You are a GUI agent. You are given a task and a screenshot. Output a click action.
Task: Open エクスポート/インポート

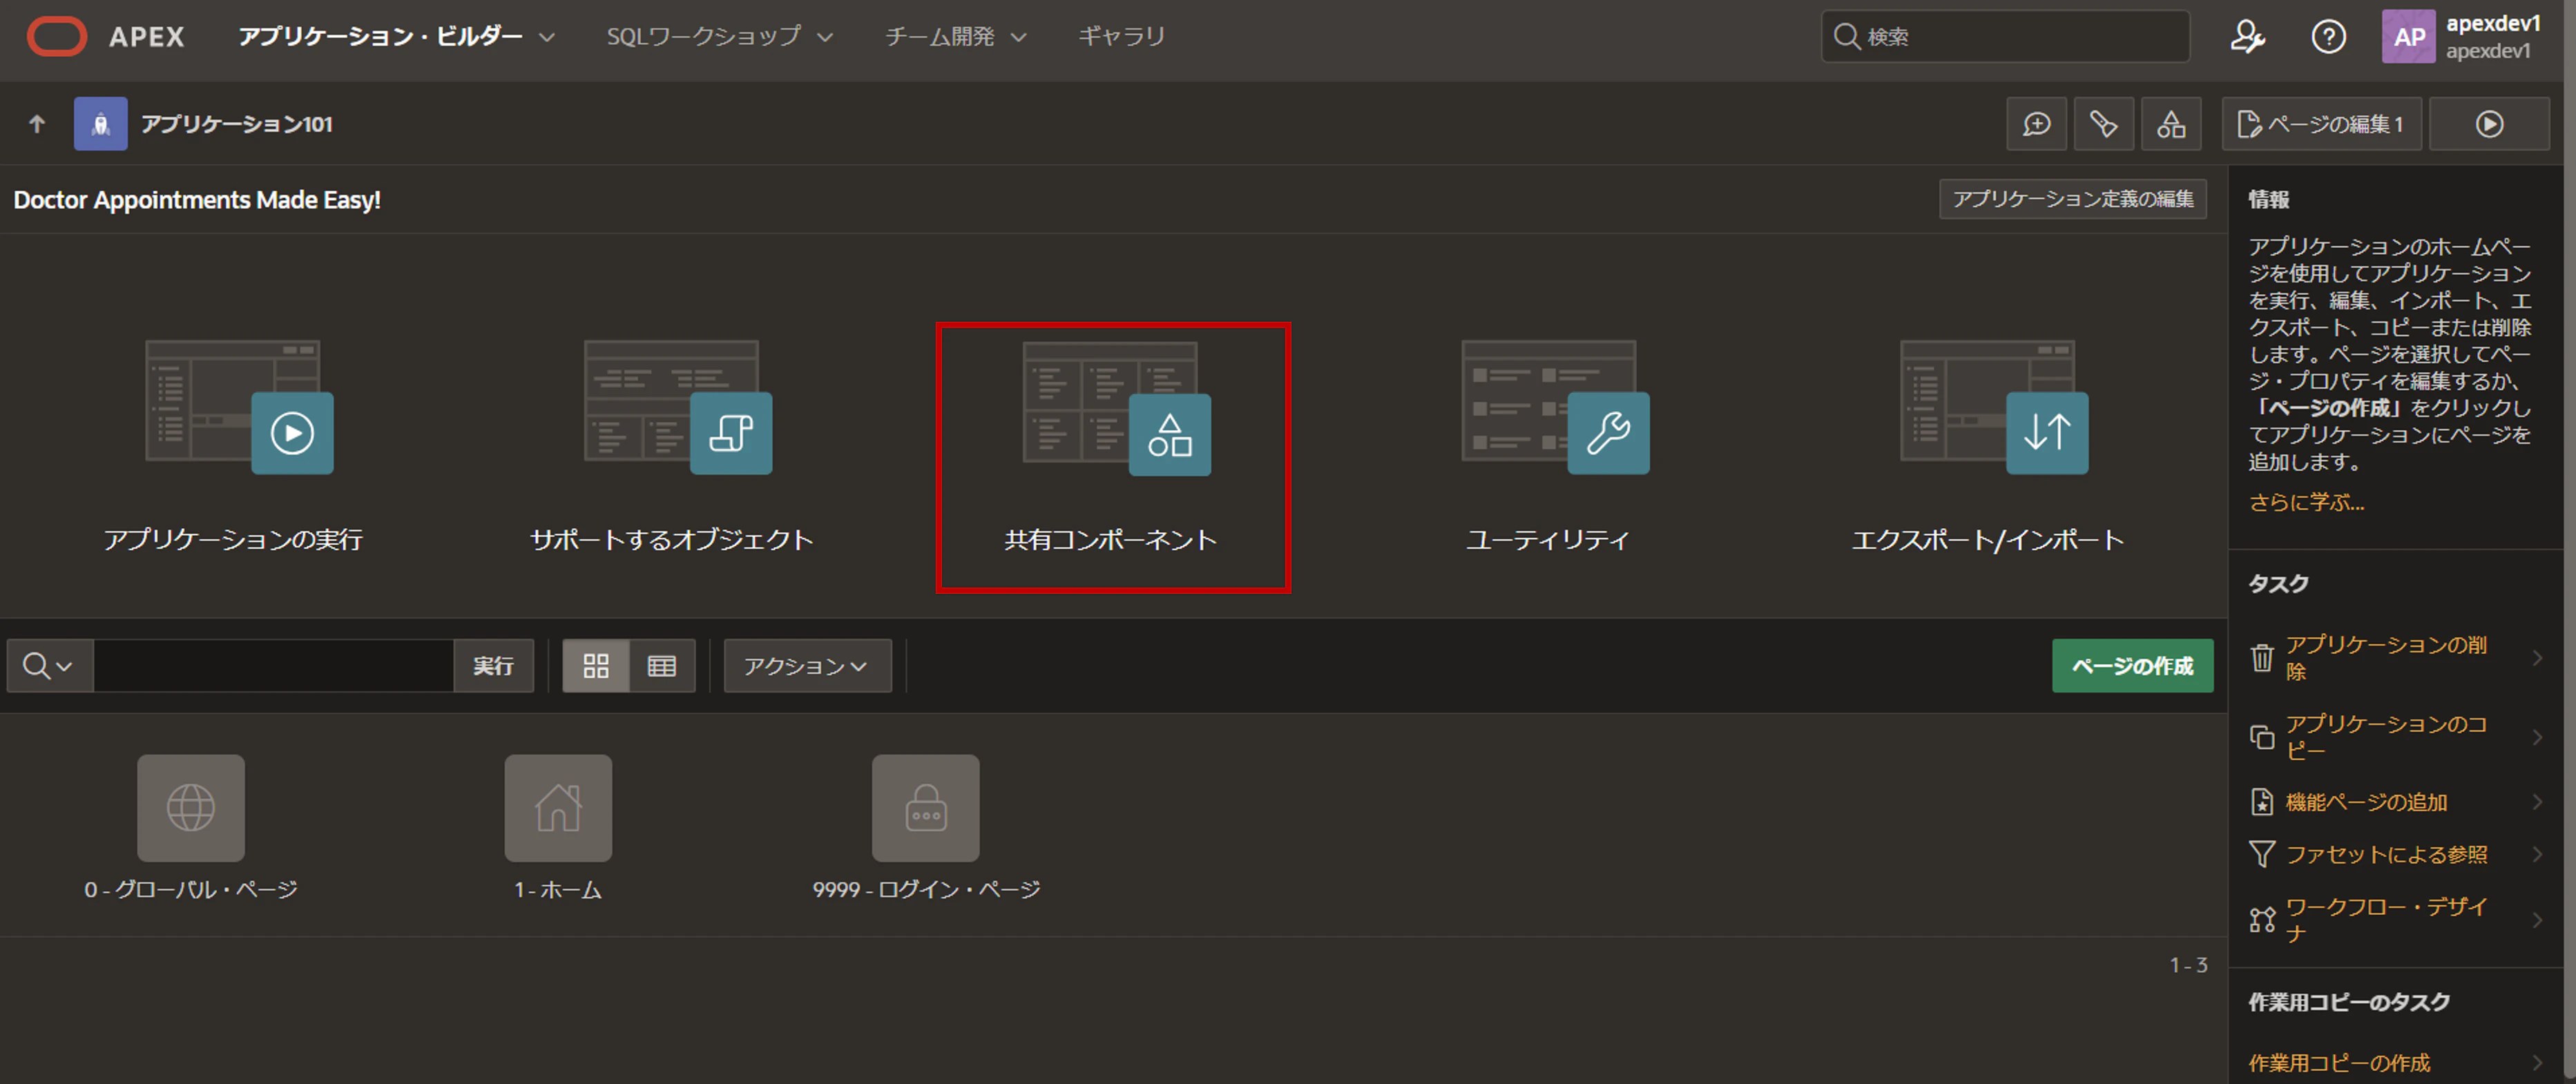click(2046, 433)
